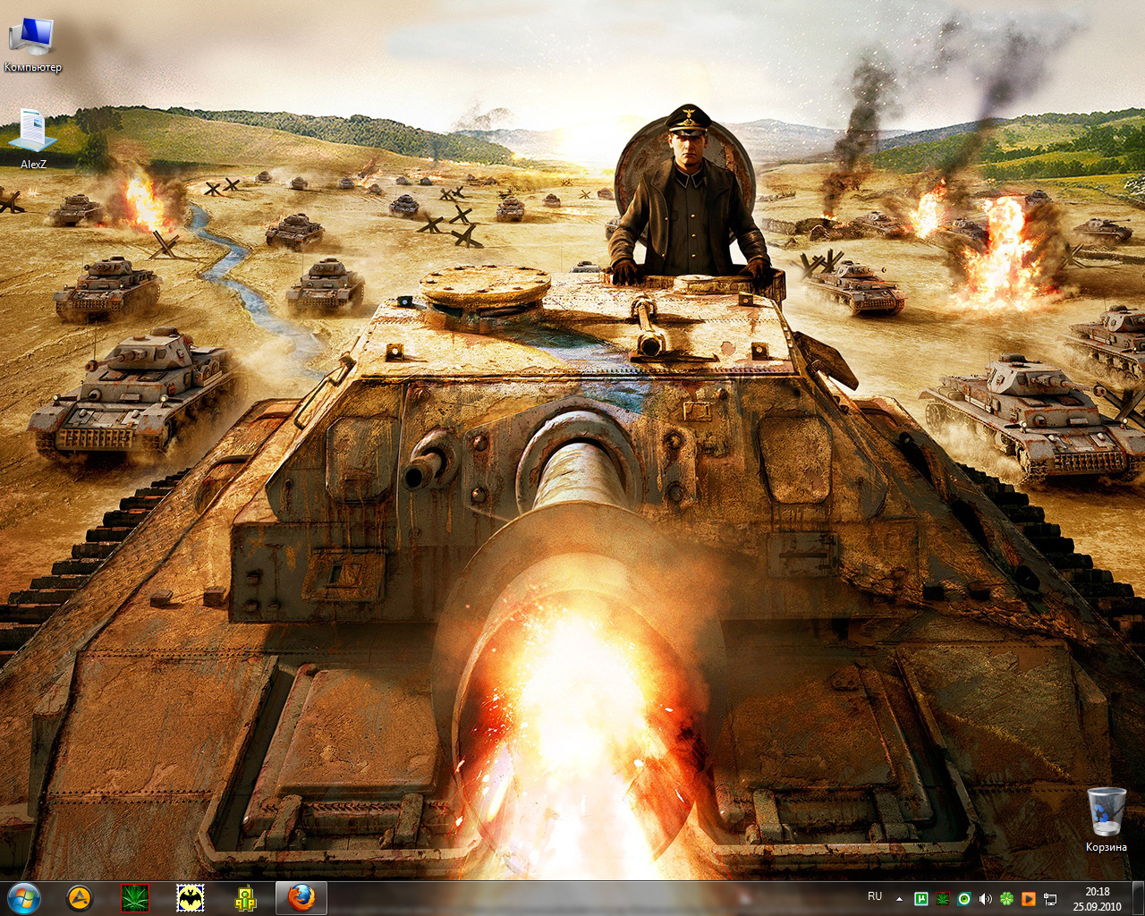Select the Корзина recycle bin icon
Image resolution: width=1145 pixels, height=916 pixels.
tap(1107, 819)
